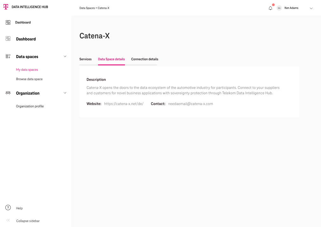The width and height of the screenshot is (321, 227).
Task: Click the Organization people icon
Action: [x=8, y=93]
